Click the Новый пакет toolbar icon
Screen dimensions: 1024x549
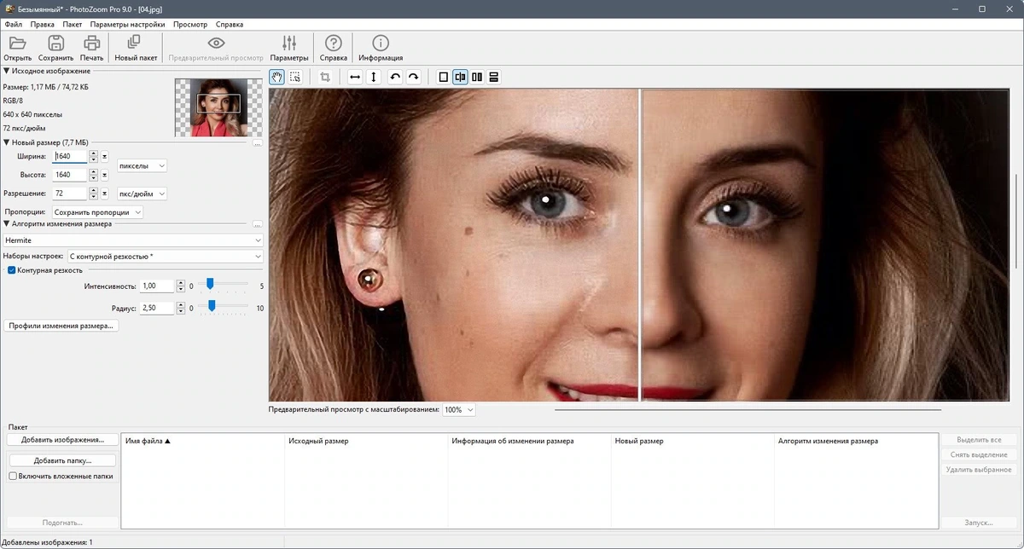[x=134, y=43]
